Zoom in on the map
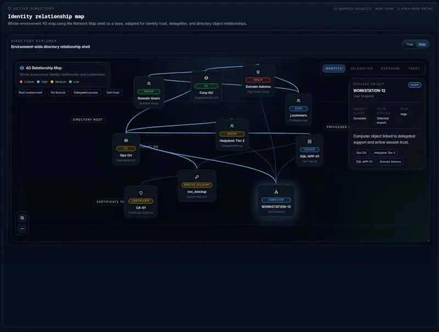 (22, 218)
